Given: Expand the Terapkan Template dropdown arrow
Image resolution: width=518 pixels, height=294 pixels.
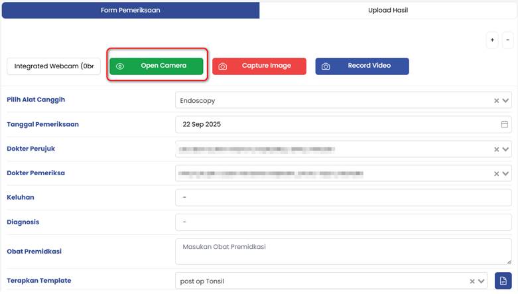Looking at the screenshot, I should click(482, 281).
